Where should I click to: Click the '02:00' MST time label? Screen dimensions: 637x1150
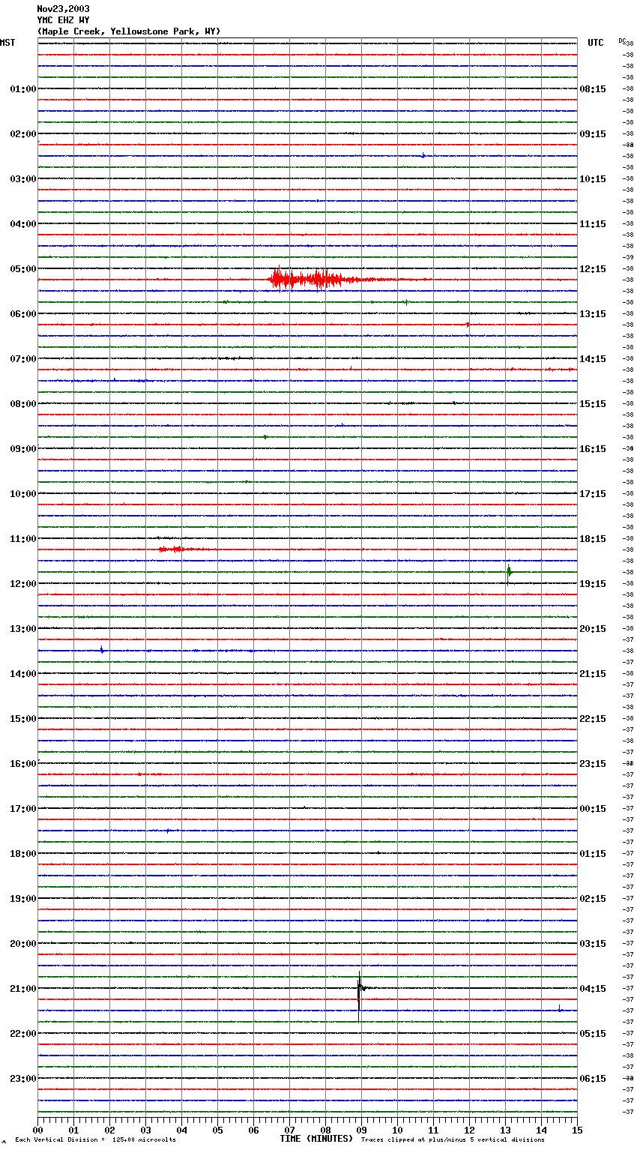coord(22,134)
